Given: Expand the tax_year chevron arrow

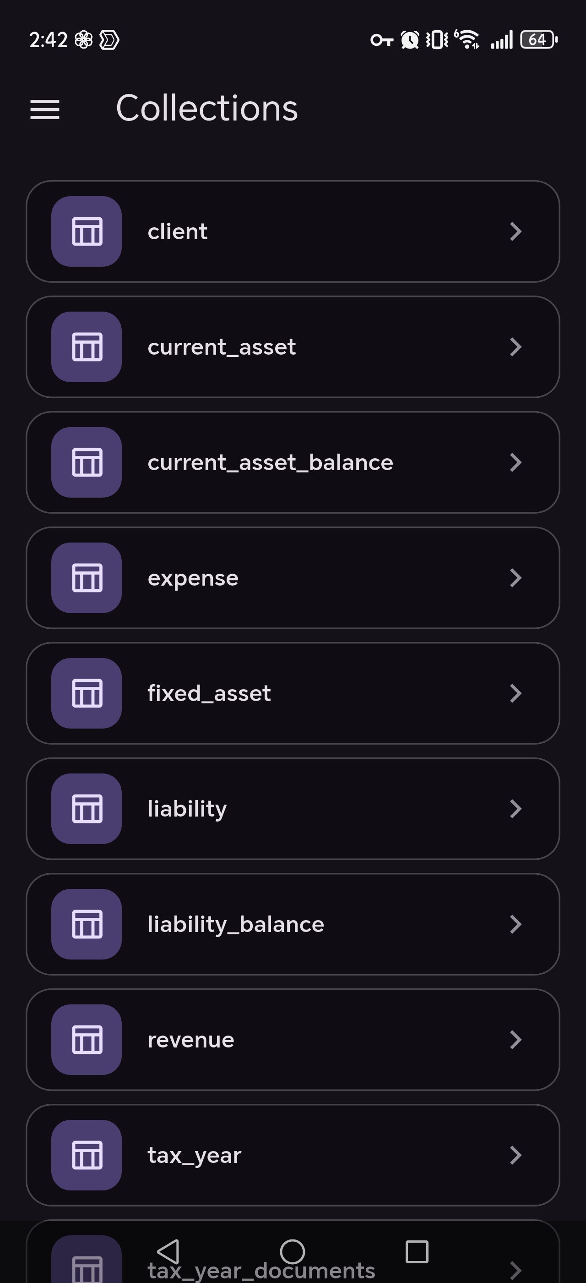Looking at the screenshot, I should tap(516, 1155).
